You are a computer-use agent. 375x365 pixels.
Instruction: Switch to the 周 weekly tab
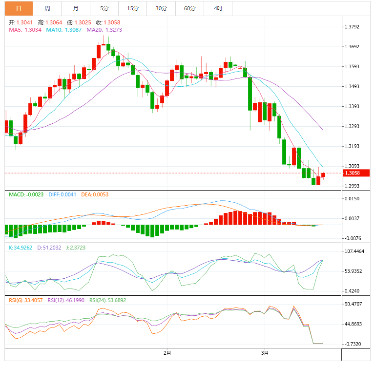coord(47,8)
